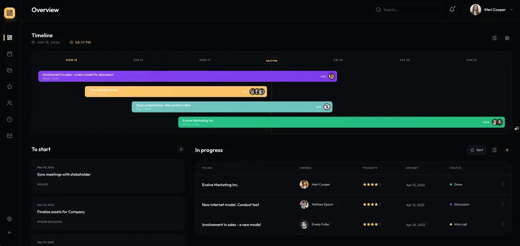Viewport: 520px width, 246px height.
Task: Expand the Meri Cooper account dropdown arrow
Action: click(511, 10)
